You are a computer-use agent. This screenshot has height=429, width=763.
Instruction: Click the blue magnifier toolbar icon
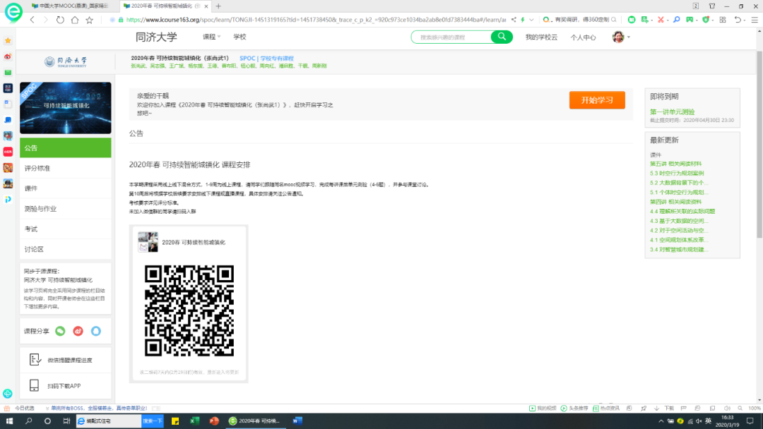676,20
